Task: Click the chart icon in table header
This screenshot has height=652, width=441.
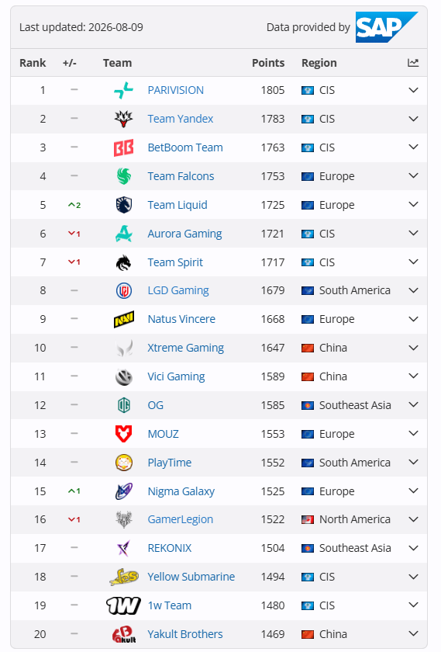Action: click(x=413, y=63)
